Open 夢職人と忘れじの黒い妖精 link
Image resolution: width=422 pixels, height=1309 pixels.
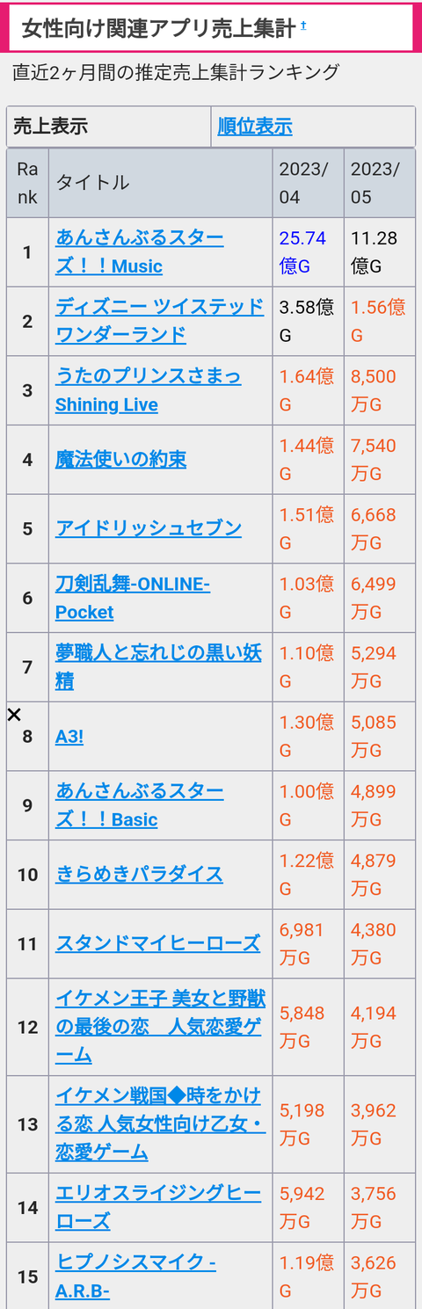pyautogui.click(x=159, y=666)
